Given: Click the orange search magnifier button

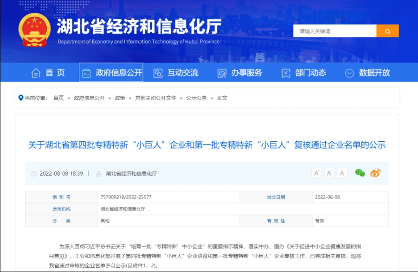Looking at the screenshot, I should (x=387, y=31).
